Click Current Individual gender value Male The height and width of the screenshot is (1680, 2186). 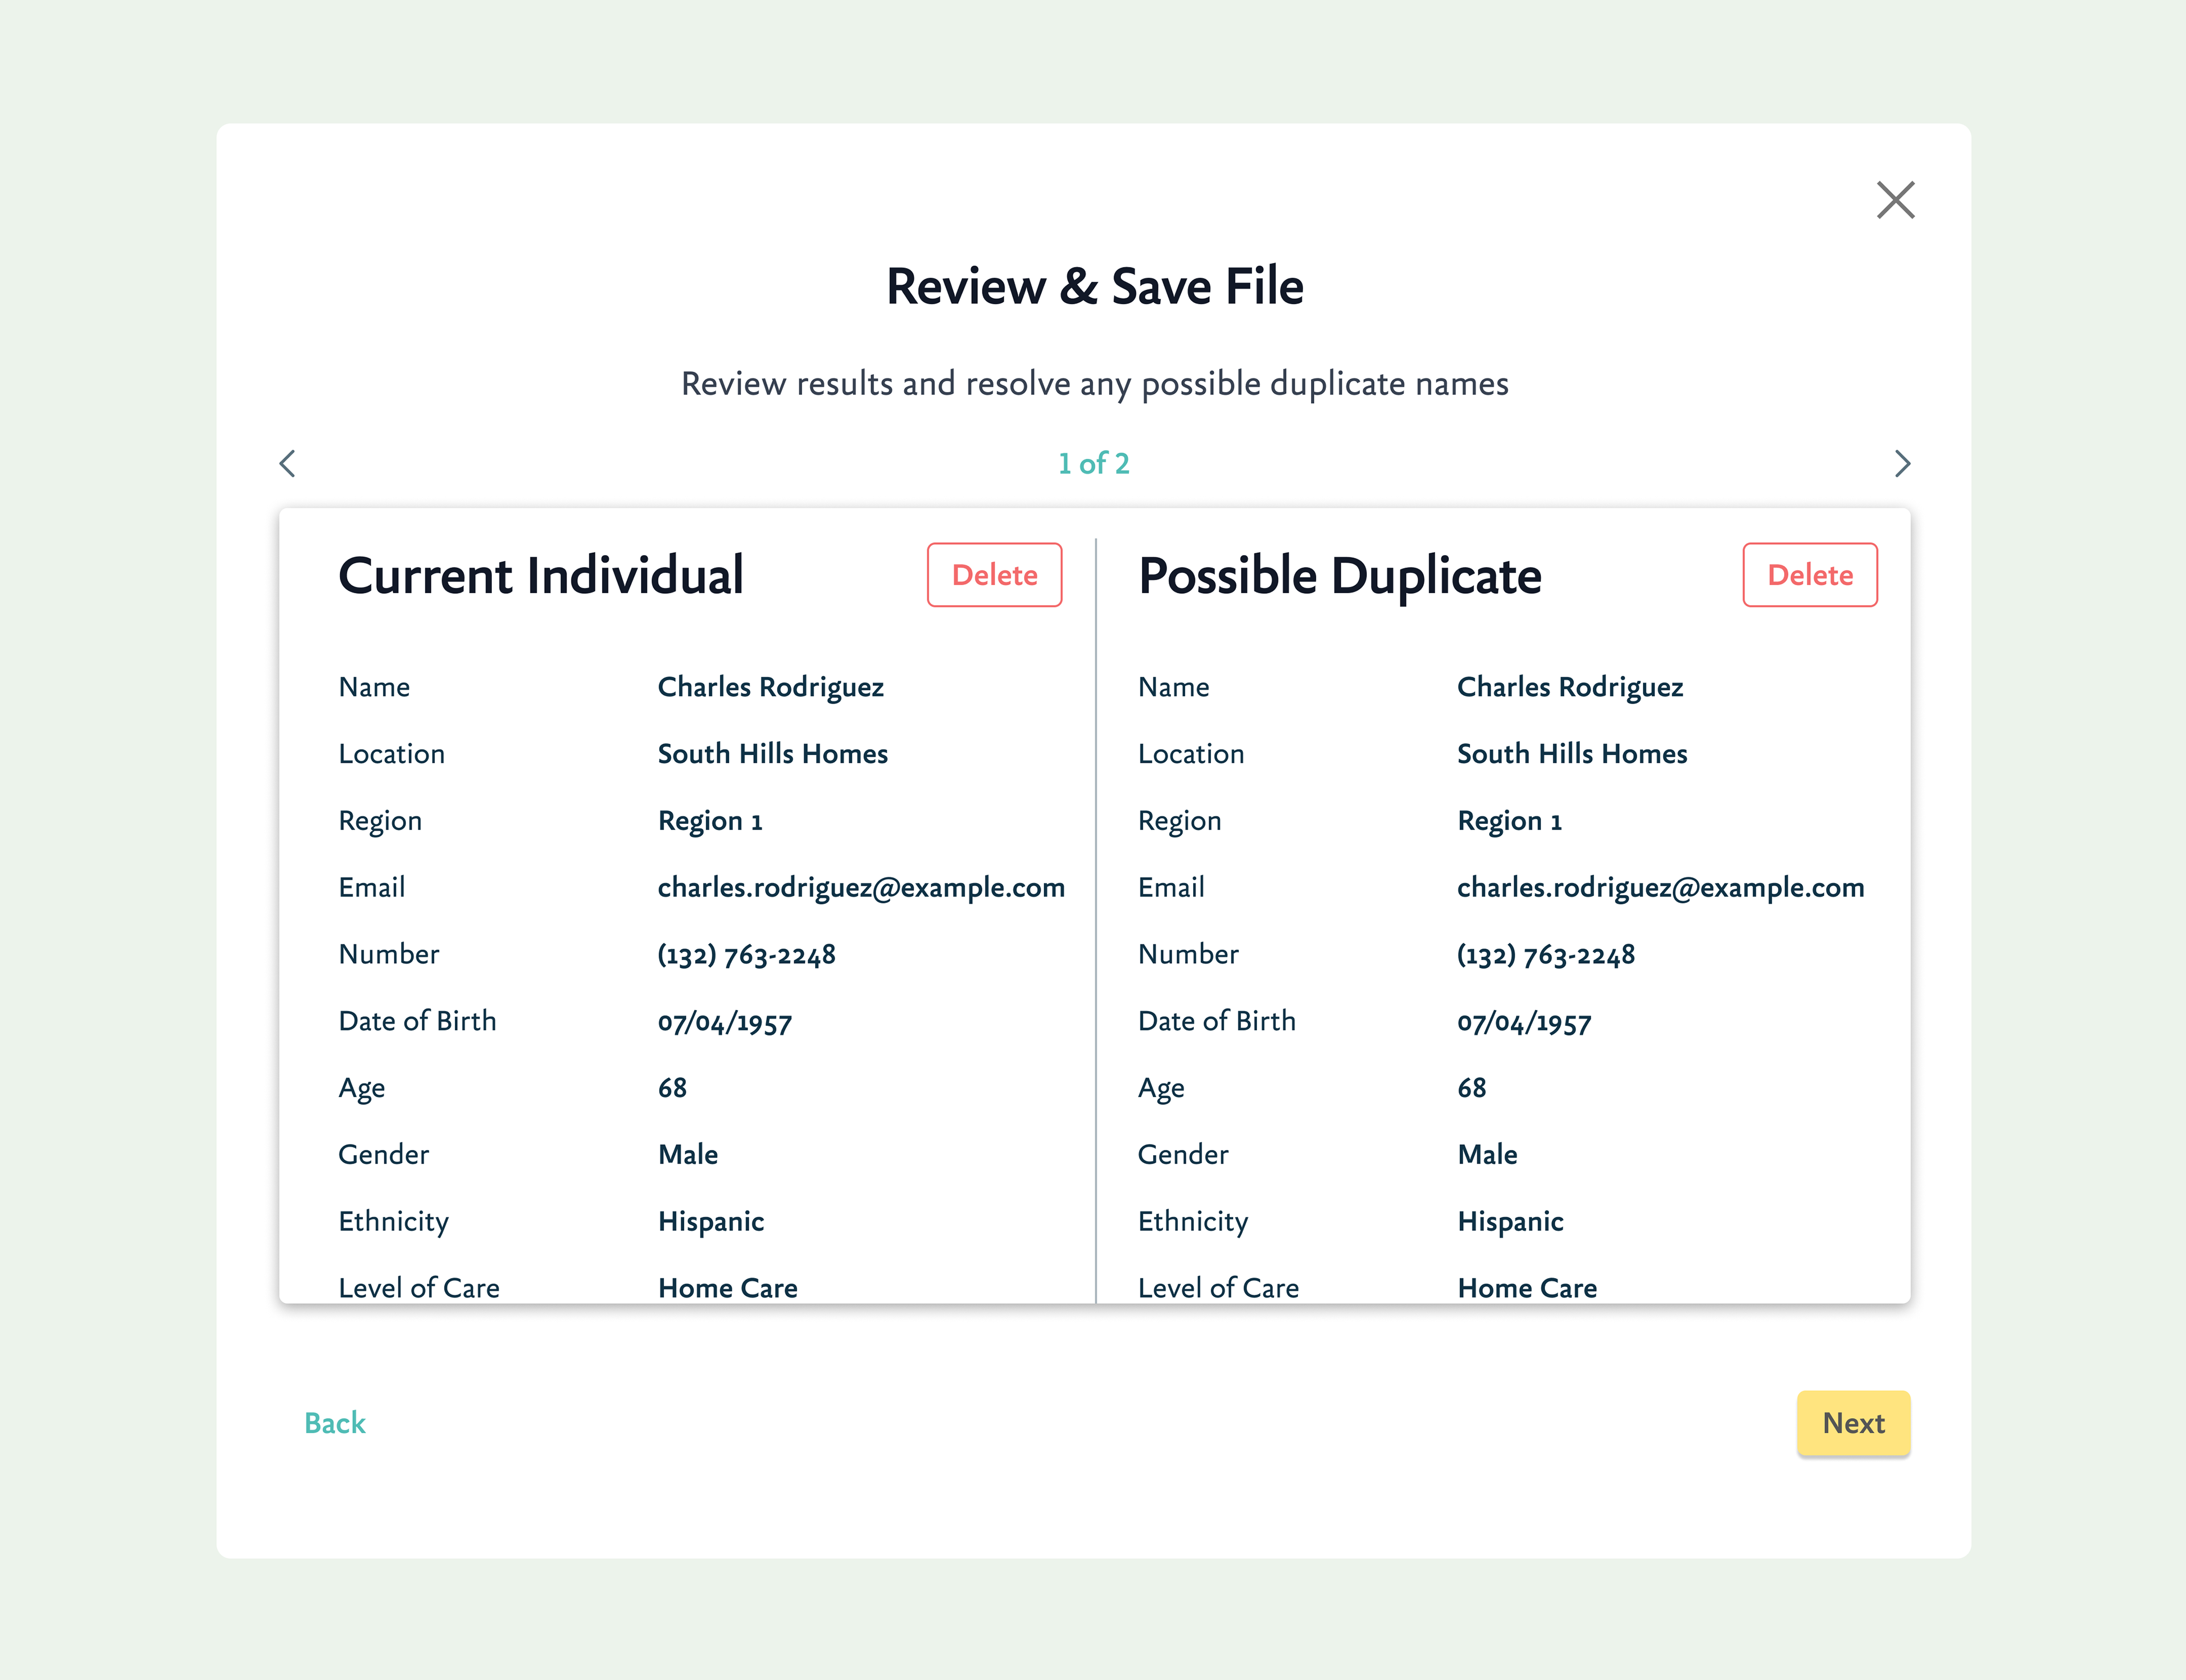[x=688, y=1155]
